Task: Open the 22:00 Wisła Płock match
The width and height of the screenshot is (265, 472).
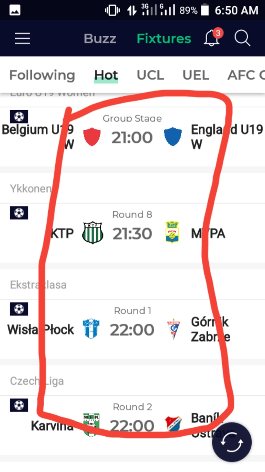Action: pyautogui.click(x=132, y=330)
